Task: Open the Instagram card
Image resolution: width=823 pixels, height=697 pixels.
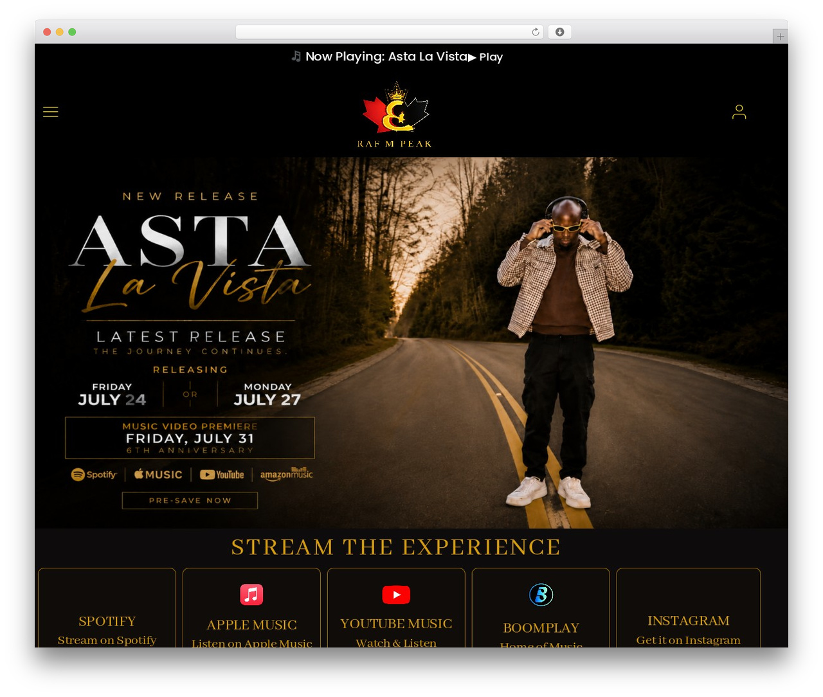Action: (x=689, y=608)
